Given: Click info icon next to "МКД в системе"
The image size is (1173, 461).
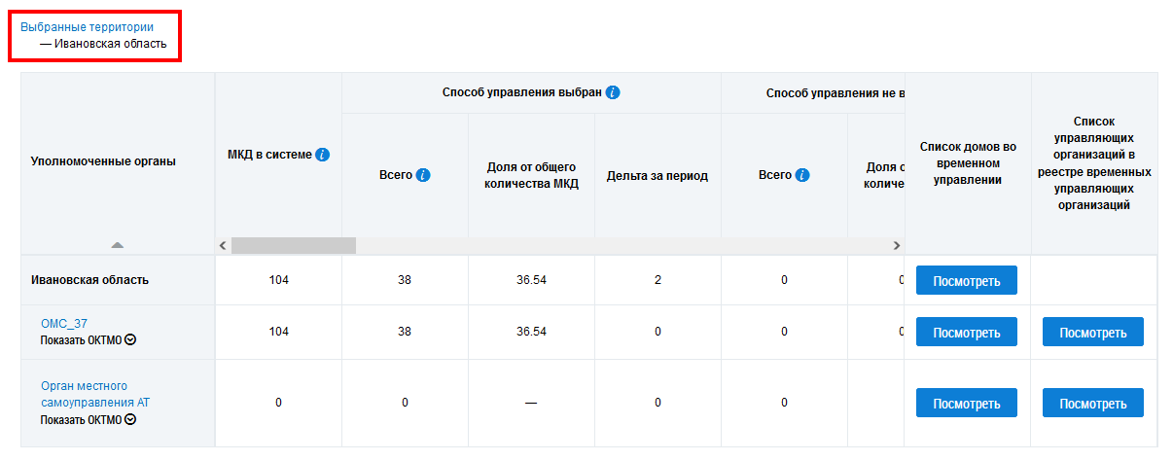Looking at the screenshot, I should 323,155.
